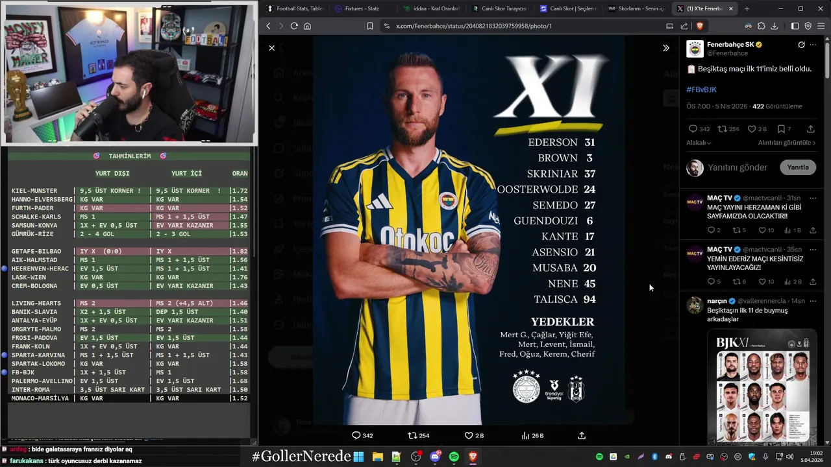This screenshot has height=467, width=831.
Task: Switch to the Fixtures - Statz tab
Action: tap(362, 8)
